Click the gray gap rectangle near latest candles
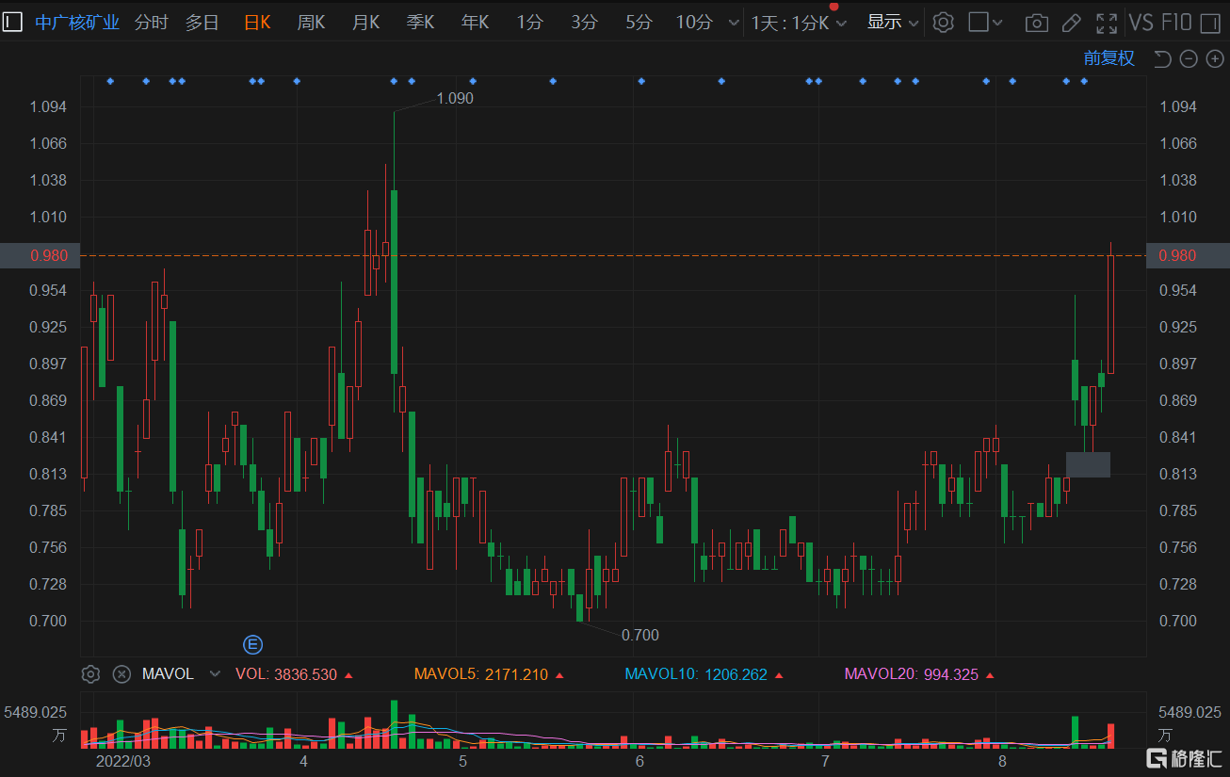The height and width of the screenshot is (777, 1230). 1088,464
